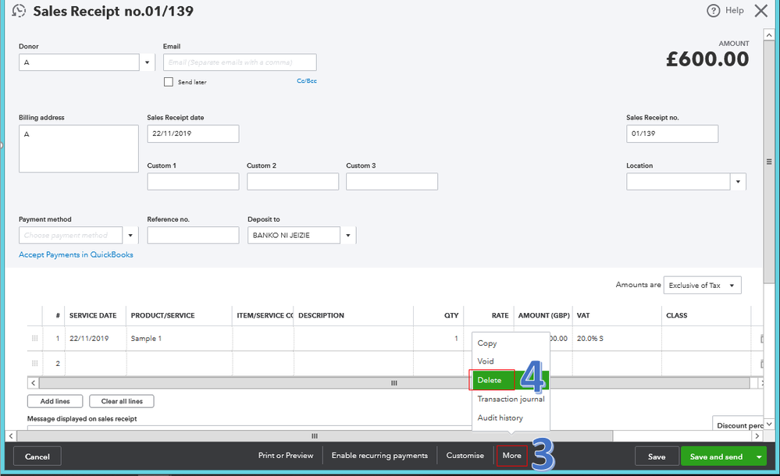Viewport: 780px width, 476px height.
Task: Click the page scrollbar right arrow
Action: pos(757,436)
